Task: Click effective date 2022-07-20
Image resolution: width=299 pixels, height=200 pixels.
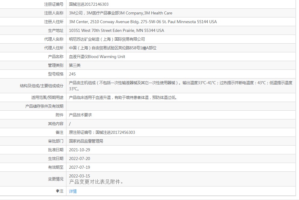Action: [79, 158]
